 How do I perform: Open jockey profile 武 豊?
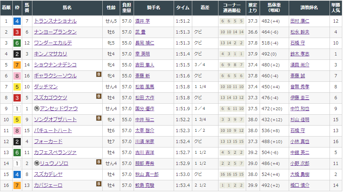point(140,32)
